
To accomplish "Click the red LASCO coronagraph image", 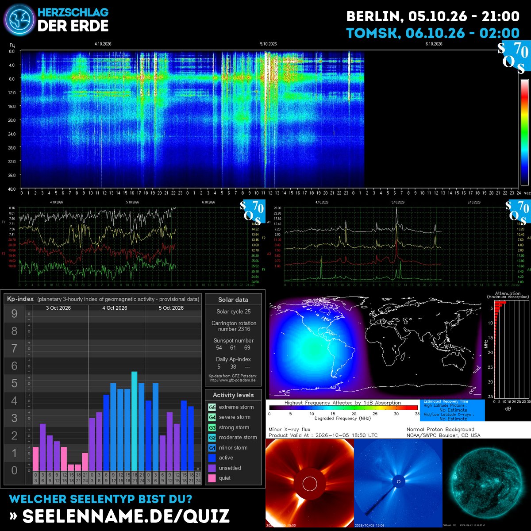I will [309, 483].
